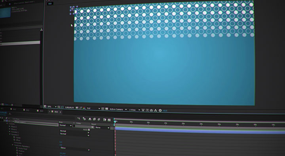Open the Active Camera dropdown

[x=118, y=109]
